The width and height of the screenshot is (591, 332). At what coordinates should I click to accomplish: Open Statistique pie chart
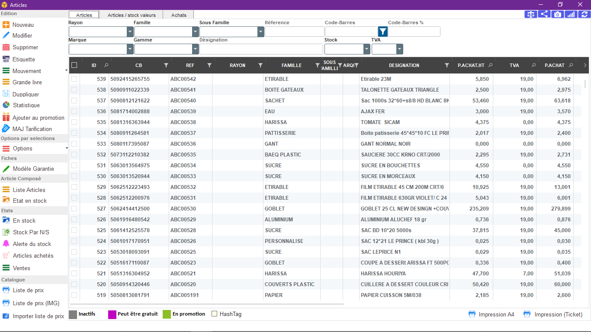pyautogui.click(x=21, y=105)
